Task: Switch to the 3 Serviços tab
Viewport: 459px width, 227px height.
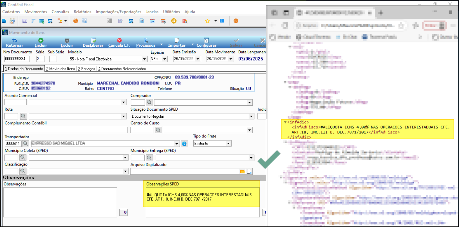Action: click(86, 69)
